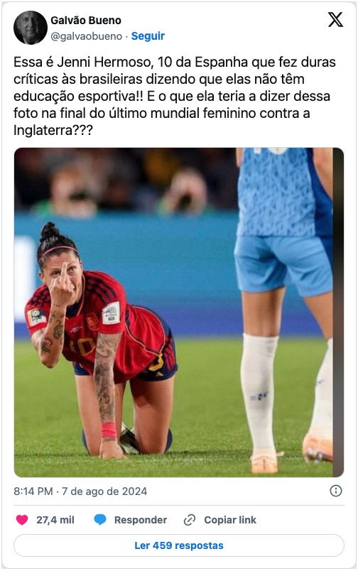358x571 pixels.
Task: Click the chain link copy icon
Action: [190, 520]
